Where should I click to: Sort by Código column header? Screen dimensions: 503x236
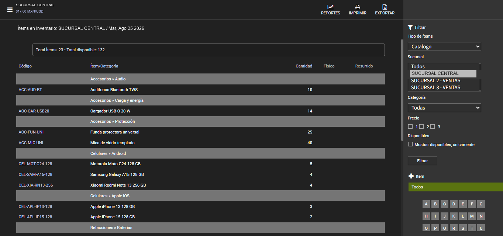click(25, 66)
